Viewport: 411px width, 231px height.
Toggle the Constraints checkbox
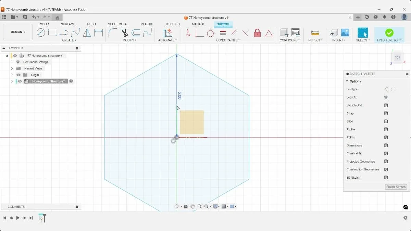[386, 153]
